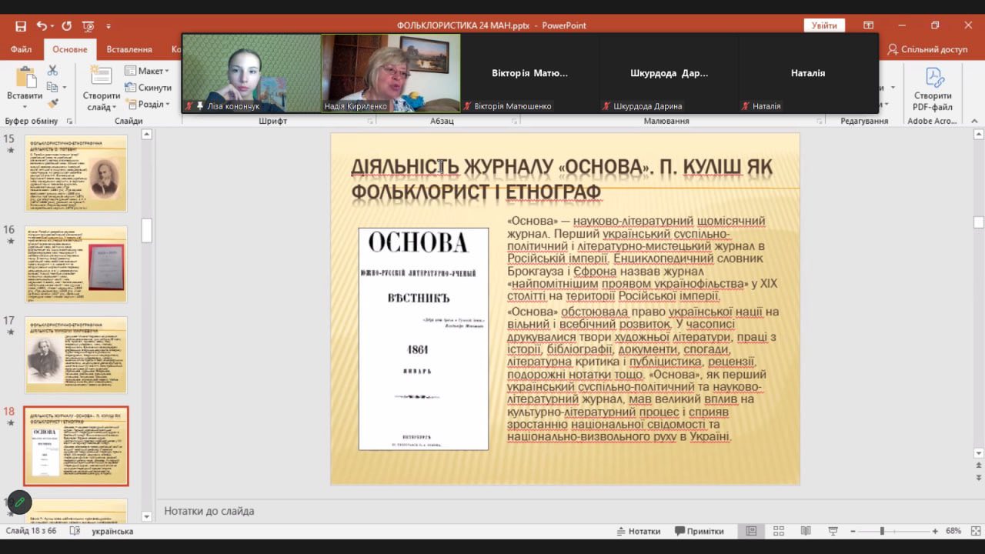Toggle the Примітки comments pane

coord(699,531)
